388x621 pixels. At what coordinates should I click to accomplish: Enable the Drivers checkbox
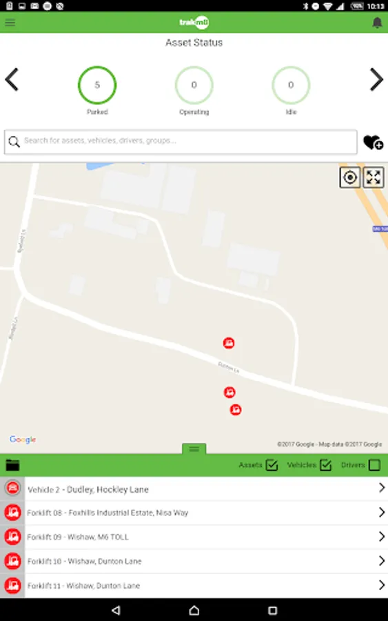tap(374, 464)
